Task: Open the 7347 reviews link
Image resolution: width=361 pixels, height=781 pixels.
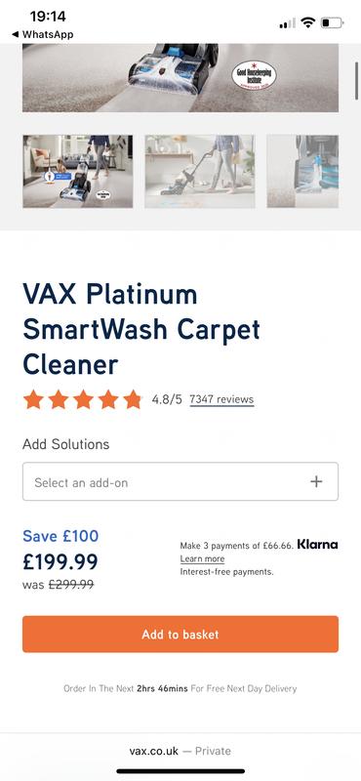Action: point(221,399)
